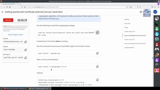
Task: Switch to Getting started taskbar window
Action: (15, 88)
